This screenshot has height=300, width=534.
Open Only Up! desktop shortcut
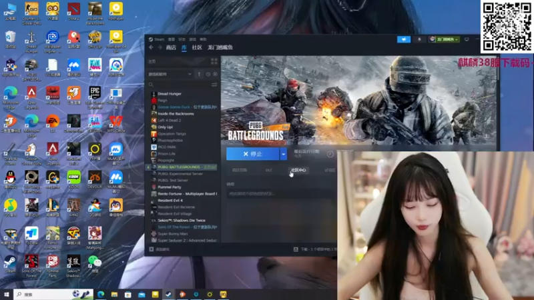click(95, 40)
